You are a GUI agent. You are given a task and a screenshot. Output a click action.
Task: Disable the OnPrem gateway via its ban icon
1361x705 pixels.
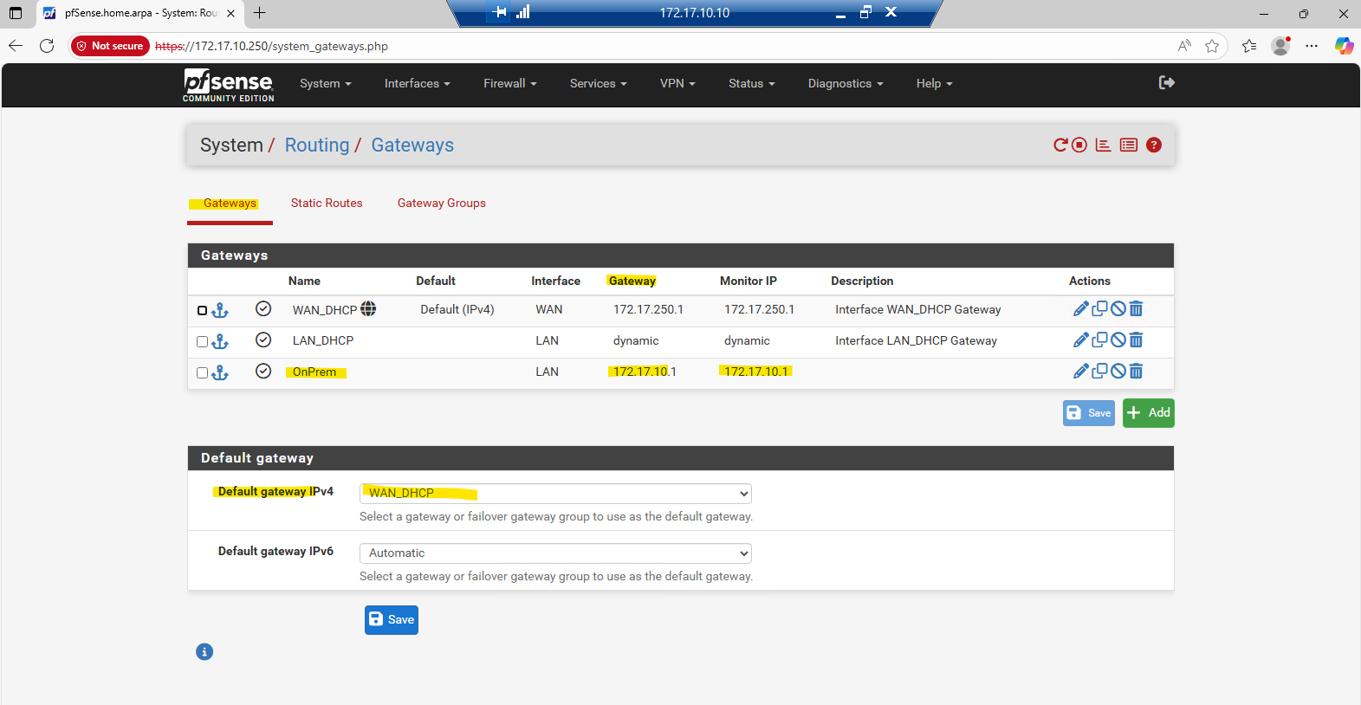pyautogui.click(x=1118, y=372)
